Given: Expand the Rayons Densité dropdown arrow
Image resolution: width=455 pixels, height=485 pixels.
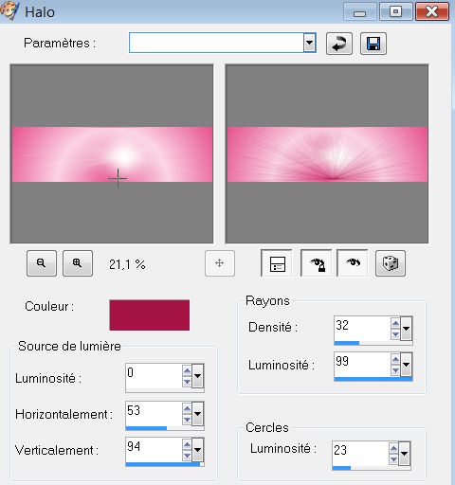Looking at the screenshot, I should coord(407,329).
